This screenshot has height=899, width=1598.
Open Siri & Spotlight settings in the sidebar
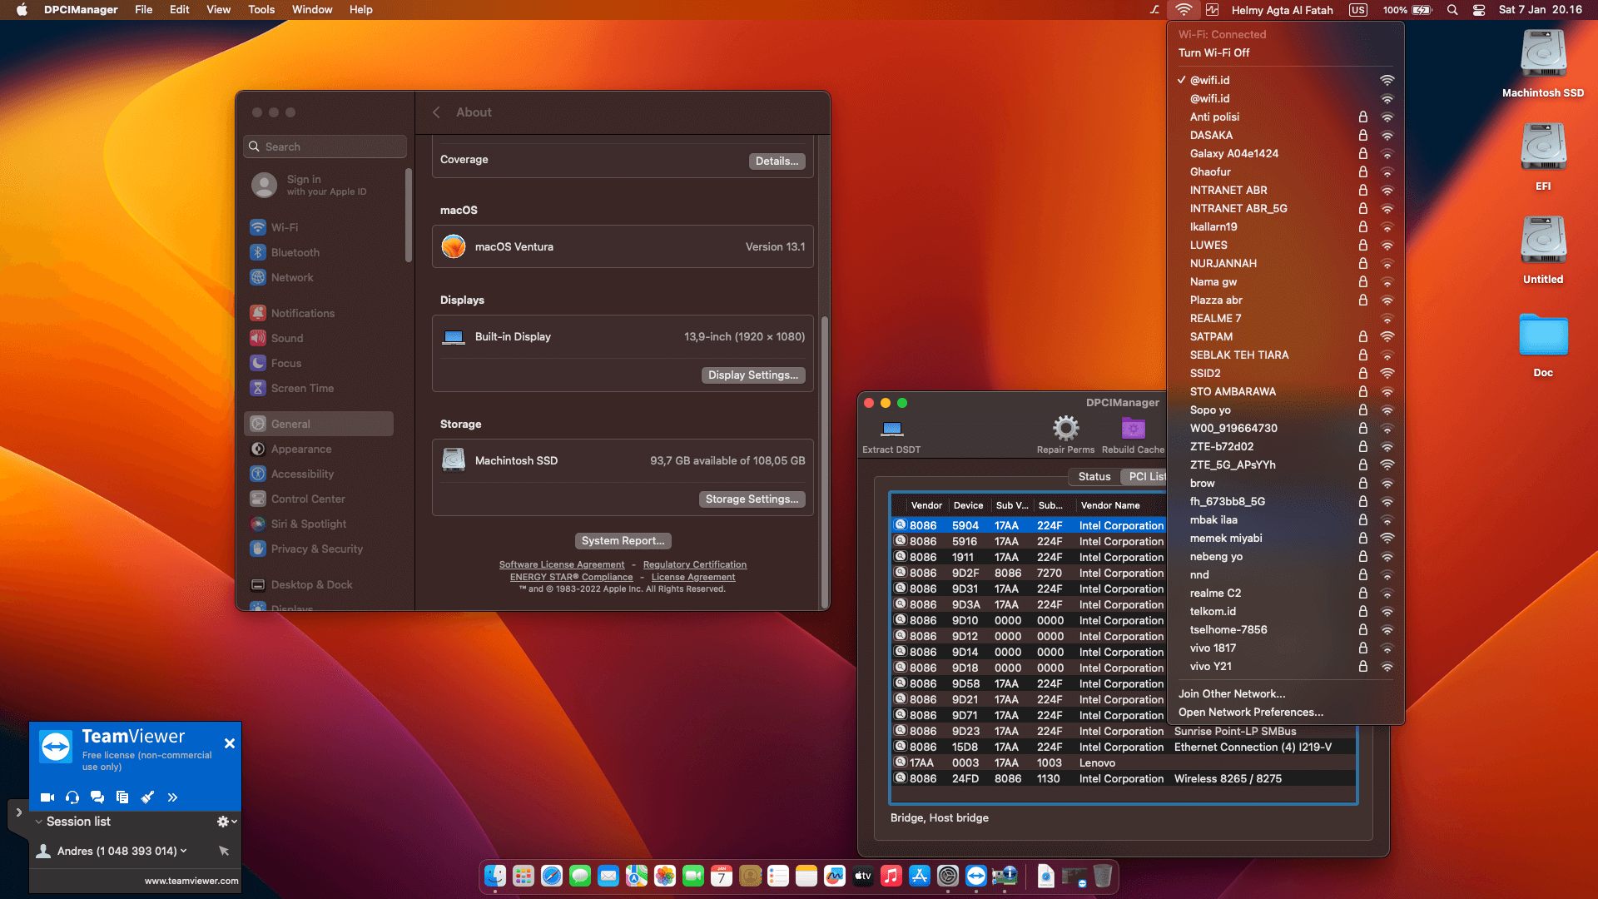click(x=308, y=524)
